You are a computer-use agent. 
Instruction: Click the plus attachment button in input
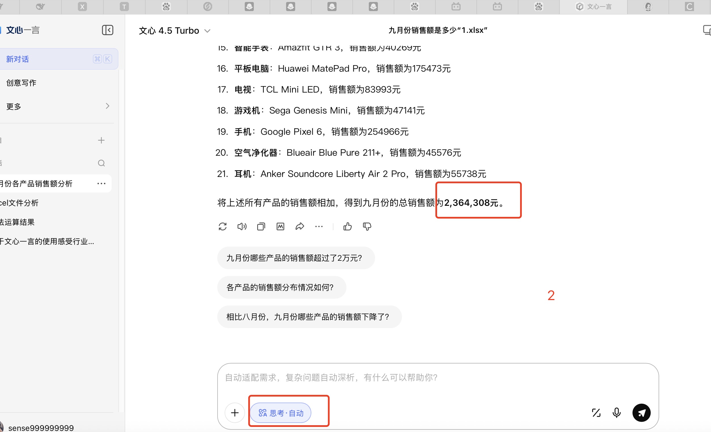[x=235, y=413]
